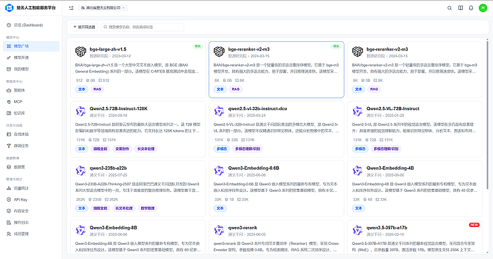Open notifications via the bell icon
493x259 pixels.
tap(471, 8)
